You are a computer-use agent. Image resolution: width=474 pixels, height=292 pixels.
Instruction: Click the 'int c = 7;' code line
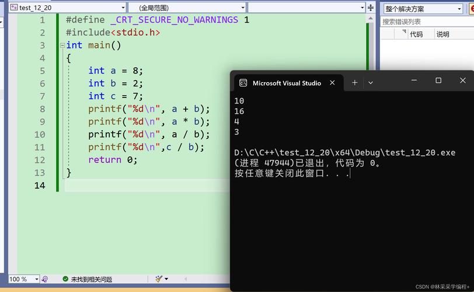pyautogui.click(x=116, y=96)
